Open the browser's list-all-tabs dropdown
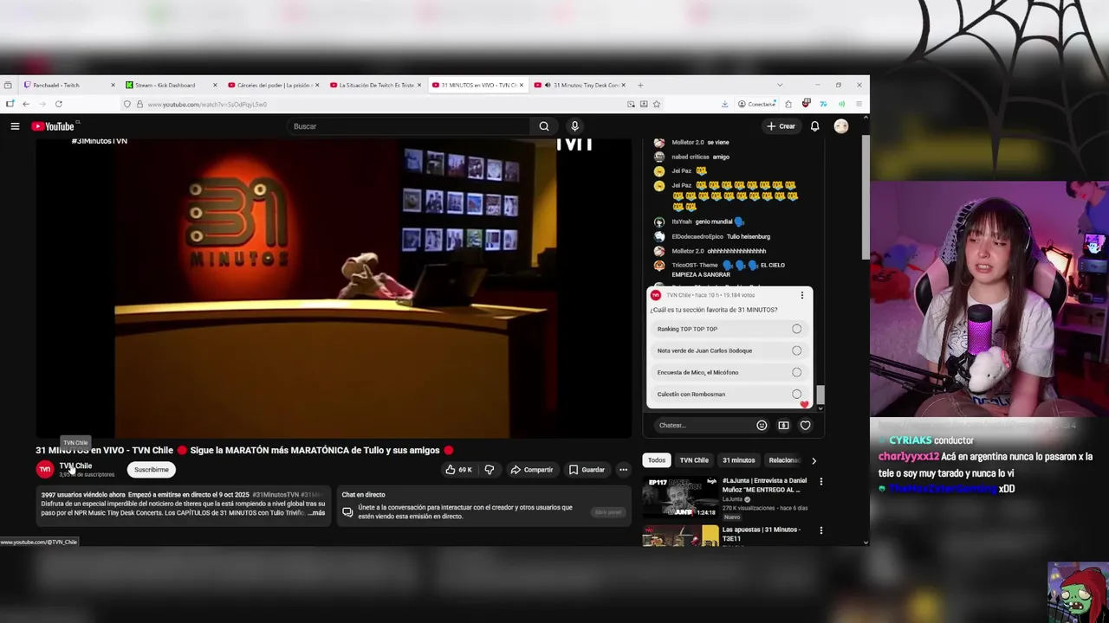Viewport: 1109px width, 623px height. tap(780, 85)
